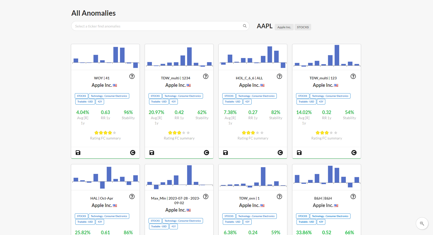
Task: Open the TDW_multi | 1234 bar chart thumbnail
Action: (x=179, y=57)
